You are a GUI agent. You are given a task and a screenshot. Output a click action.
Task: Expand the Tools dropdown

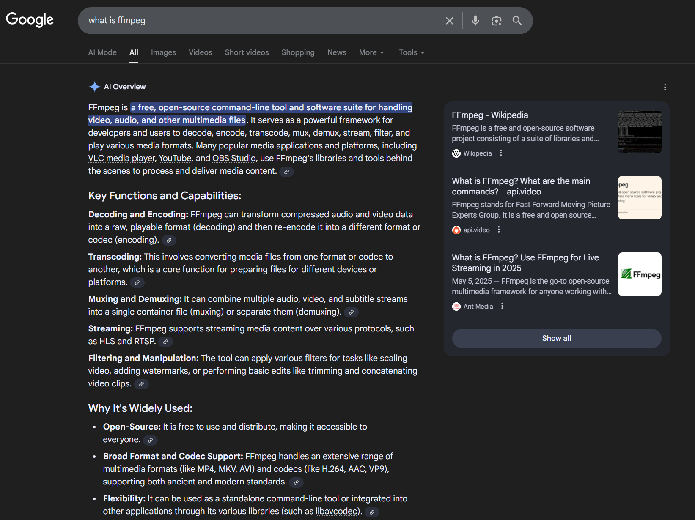(411, 52)
